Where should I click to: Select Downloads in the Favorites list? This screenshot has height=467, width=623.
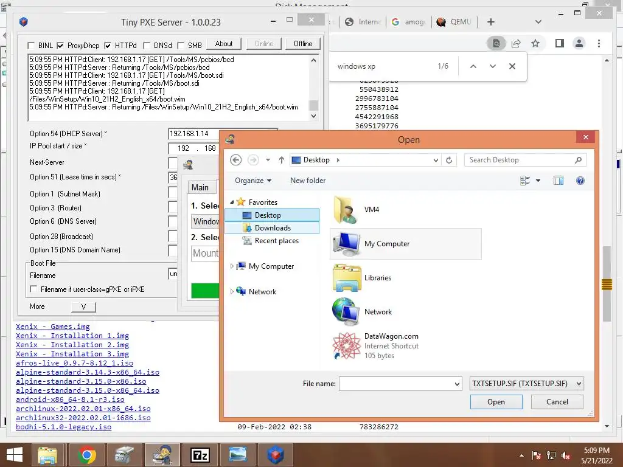(272, 228)
